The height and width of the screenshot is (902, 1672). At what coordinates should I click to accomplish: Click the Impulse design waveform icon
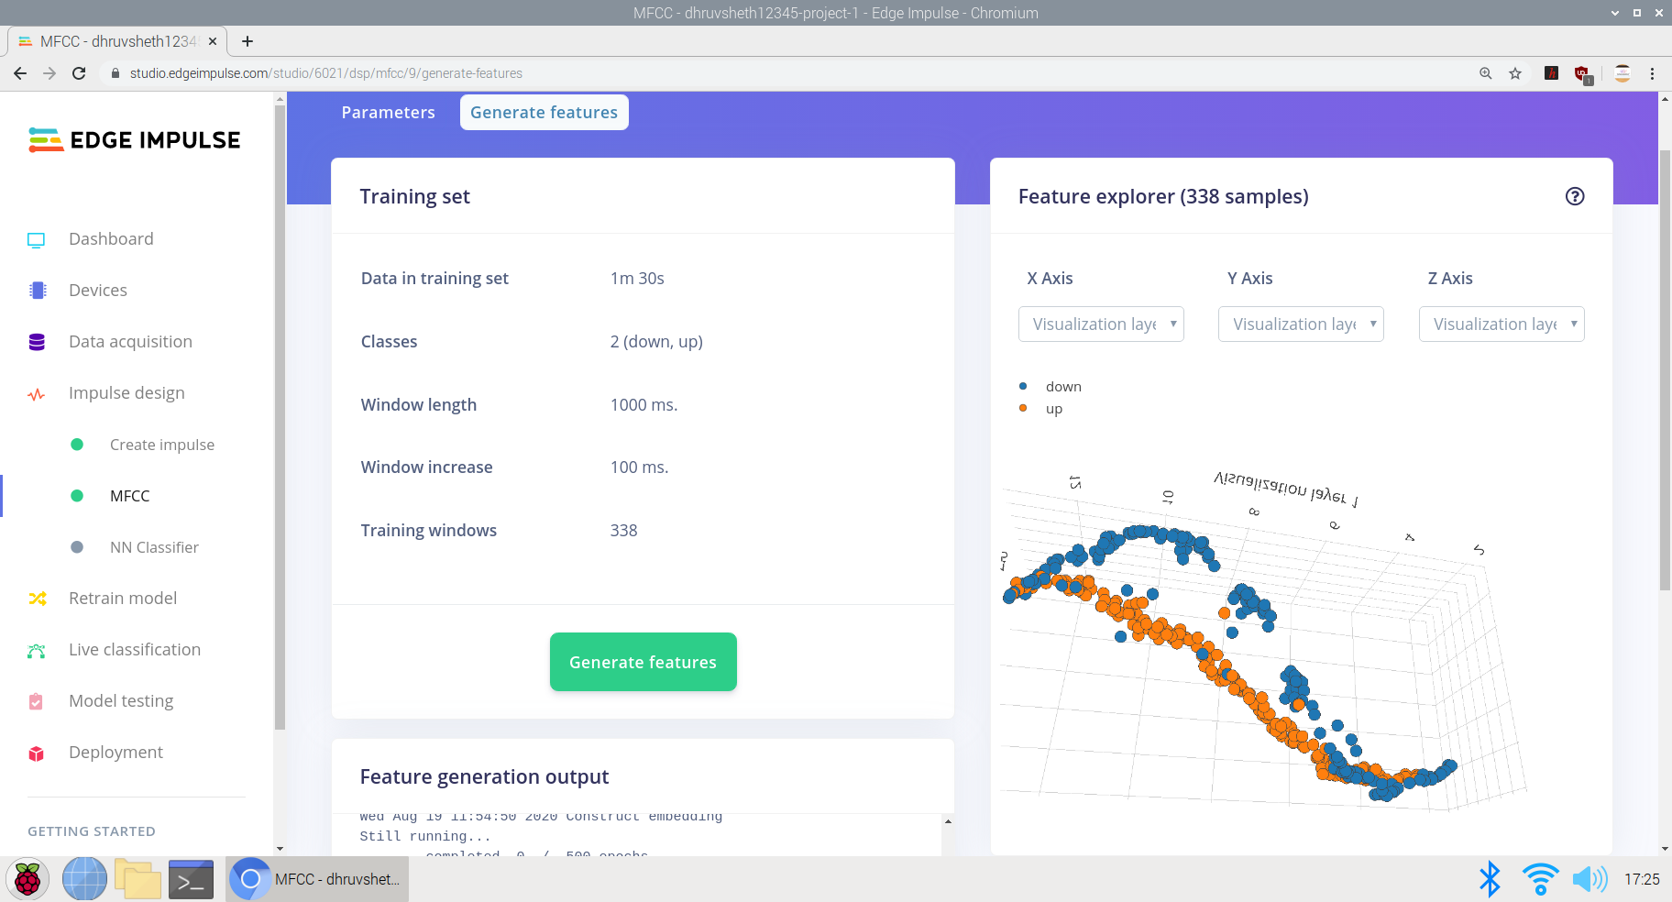pos(37,394)
